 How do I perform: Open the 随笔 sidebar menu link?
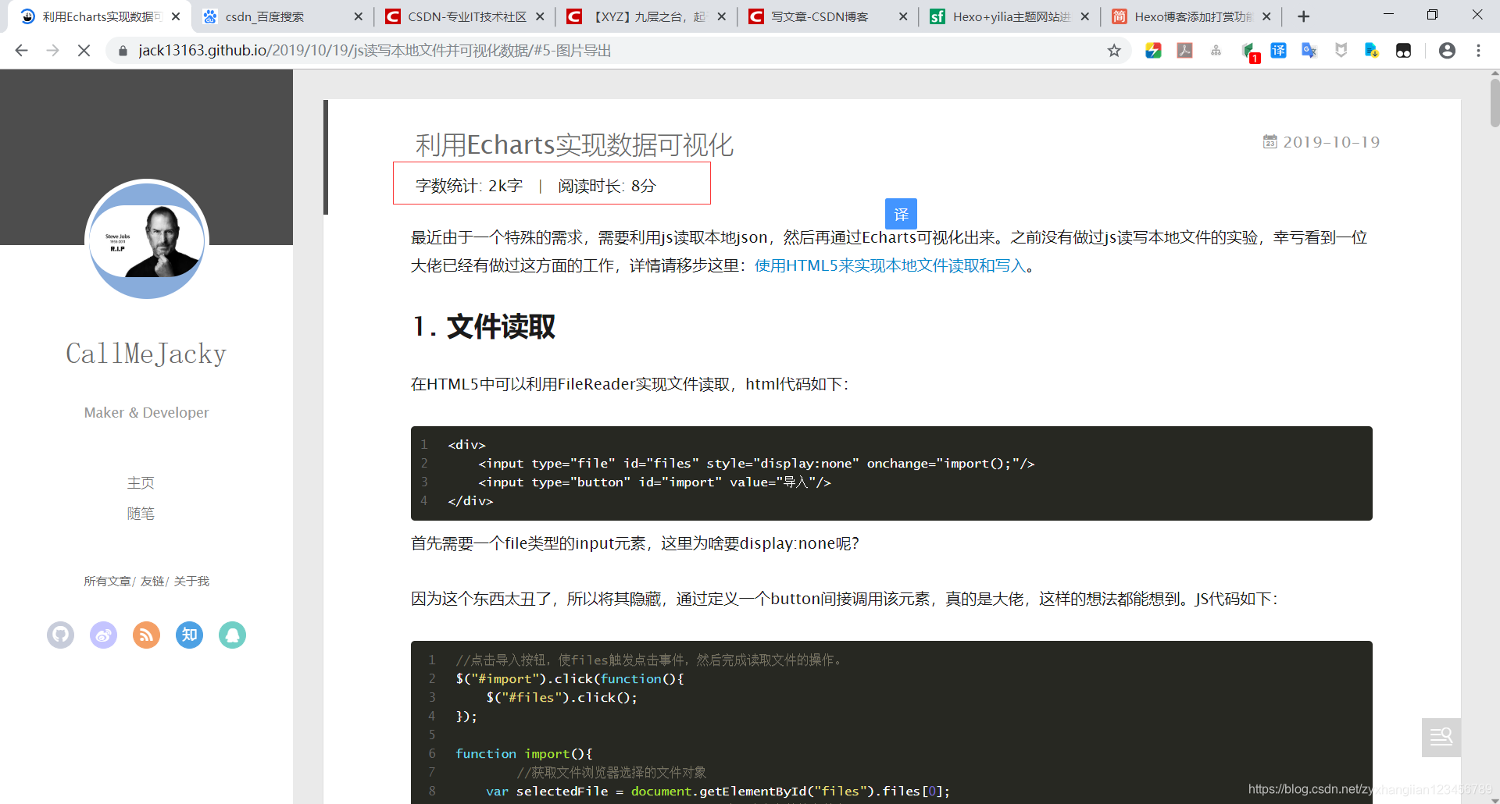tap(141, 514)
